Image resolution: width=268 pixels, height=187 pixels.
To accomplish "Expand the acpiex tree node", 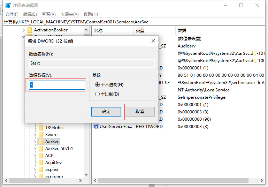I will (x=35, y=170).
